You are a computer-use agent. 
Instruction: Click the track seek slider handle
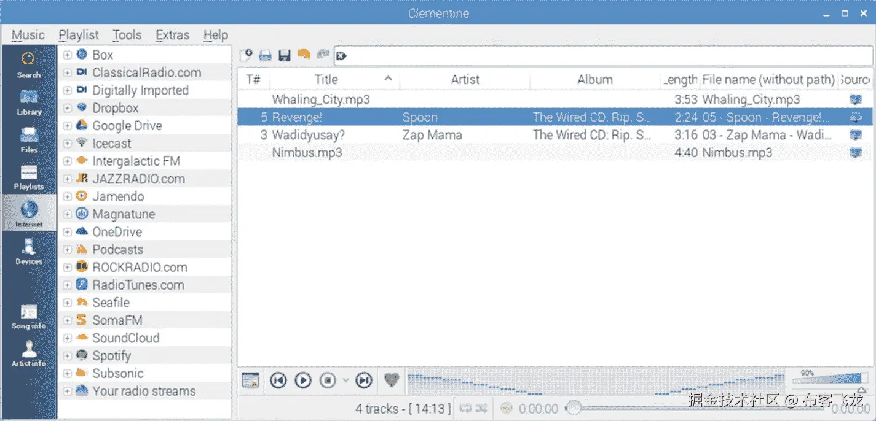coord(574,407)
